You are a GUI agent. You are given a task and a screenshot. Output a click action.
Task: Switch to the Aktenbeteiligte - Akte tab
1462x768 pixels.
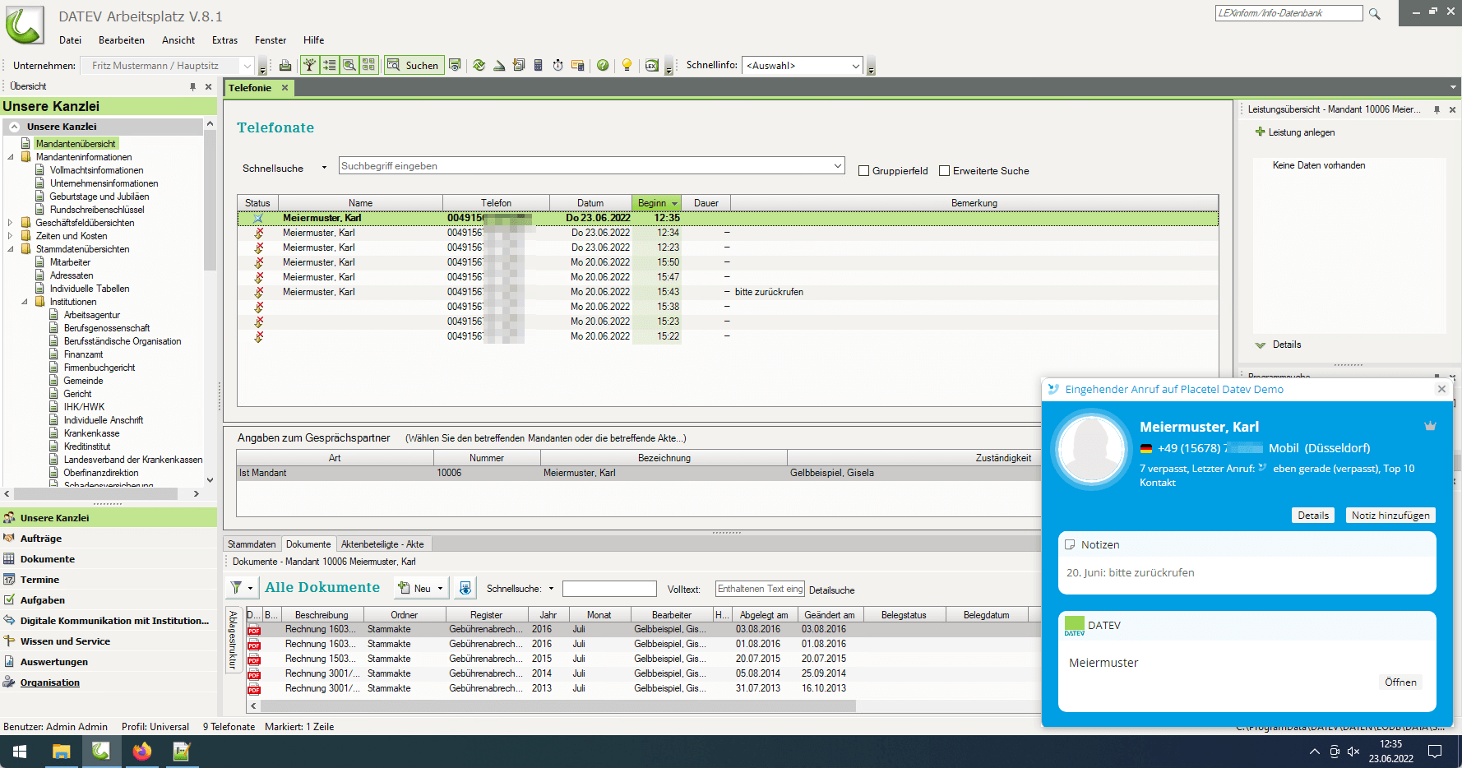click(382, 544)
